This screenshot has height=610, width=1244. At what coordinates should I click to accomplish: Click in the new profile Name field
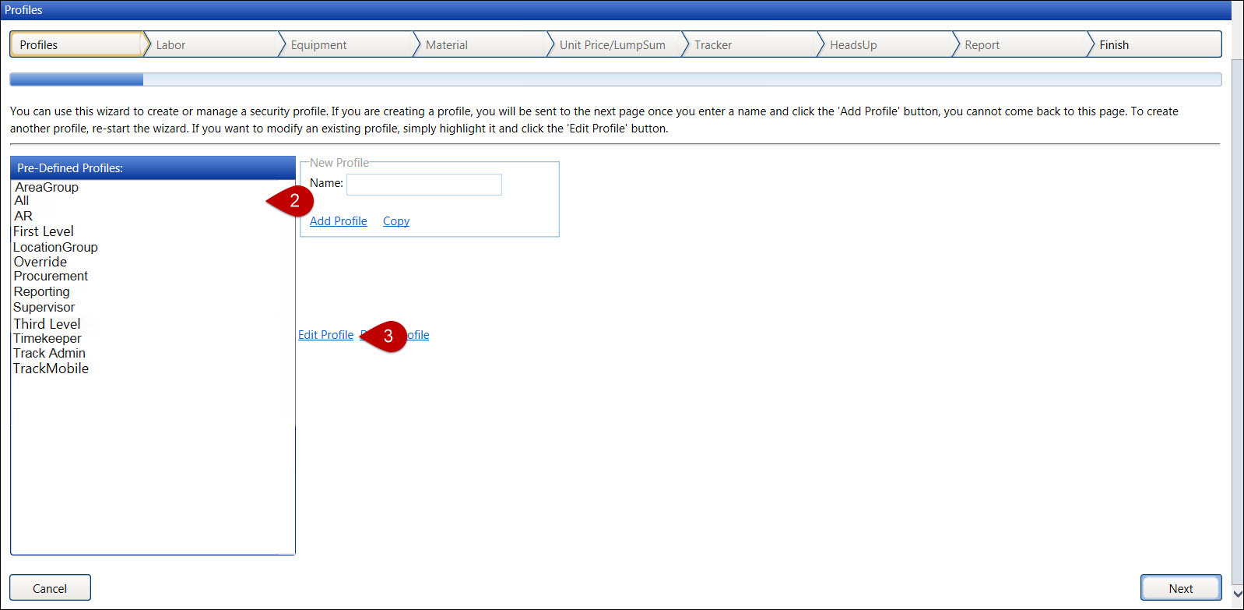[x=423, y=185]
